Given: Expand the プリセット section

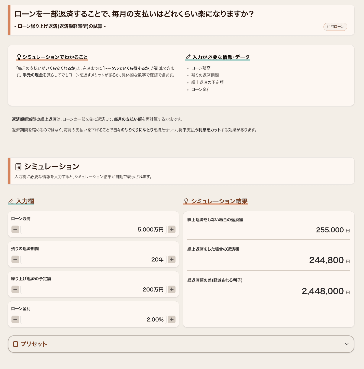Looking at the screenshot, I should 181,344.
